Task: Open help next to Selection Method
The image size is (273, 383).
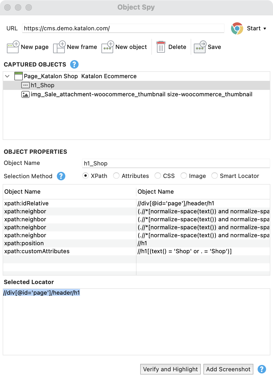Action: [61, 176]
